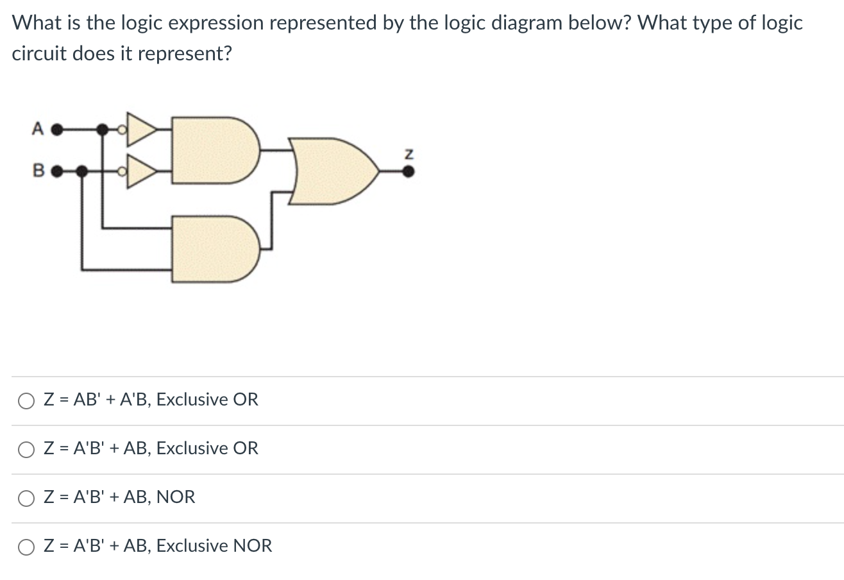Viewport: 844px width, 580px height.
Task: Click the label 'Z' beside the output
Action: coord(409,154)
